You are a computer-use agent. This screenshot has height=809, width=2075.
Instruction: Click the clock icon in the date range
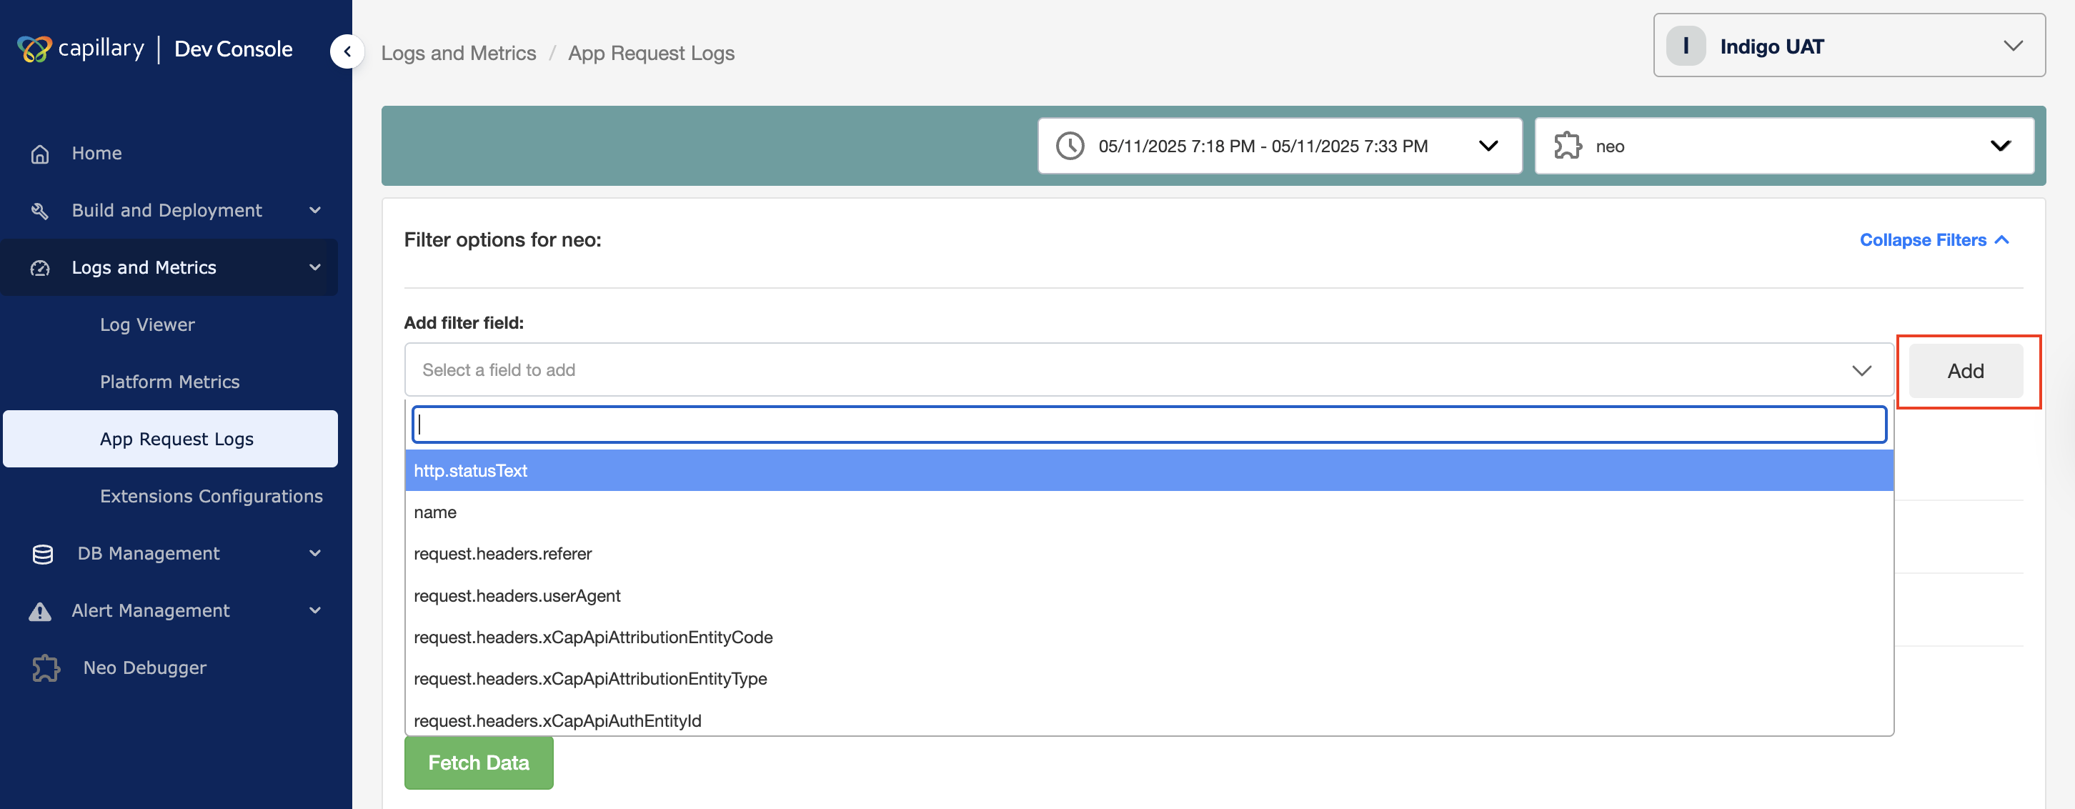[x=1070, y=146]
